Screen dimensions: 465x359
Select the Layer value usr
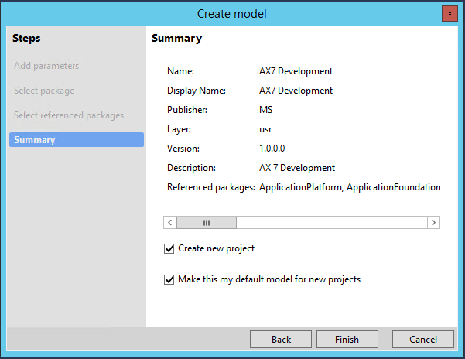pos(266,129)
